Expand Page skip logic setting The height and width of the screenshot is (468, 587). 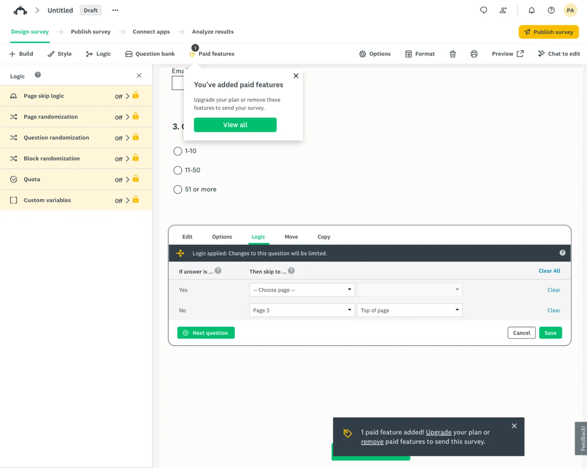[76, 96]
